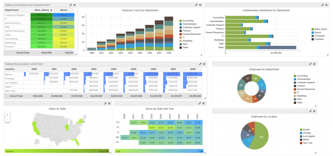Toggle Marketing in Employees by Department legend
Screen dimensions: 333x156
[x=299, y=96]
